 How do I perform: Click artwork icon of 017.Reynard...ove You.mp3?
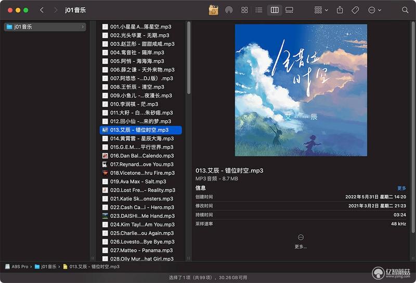click(105, 164)
